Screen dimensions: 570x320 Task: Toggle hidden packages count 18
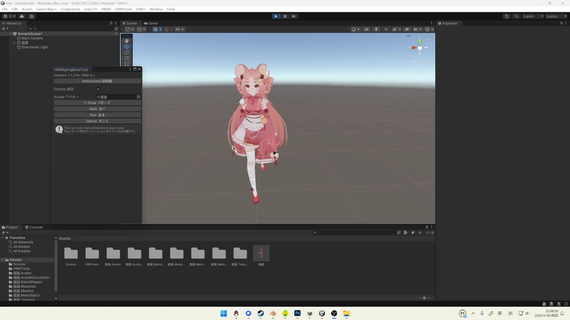click(x=430, y=233)
